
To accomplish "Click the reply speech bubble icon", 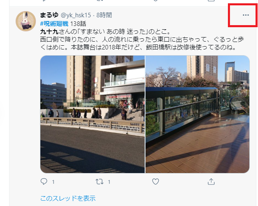I will pyautogui.click(x=44, y=181).
